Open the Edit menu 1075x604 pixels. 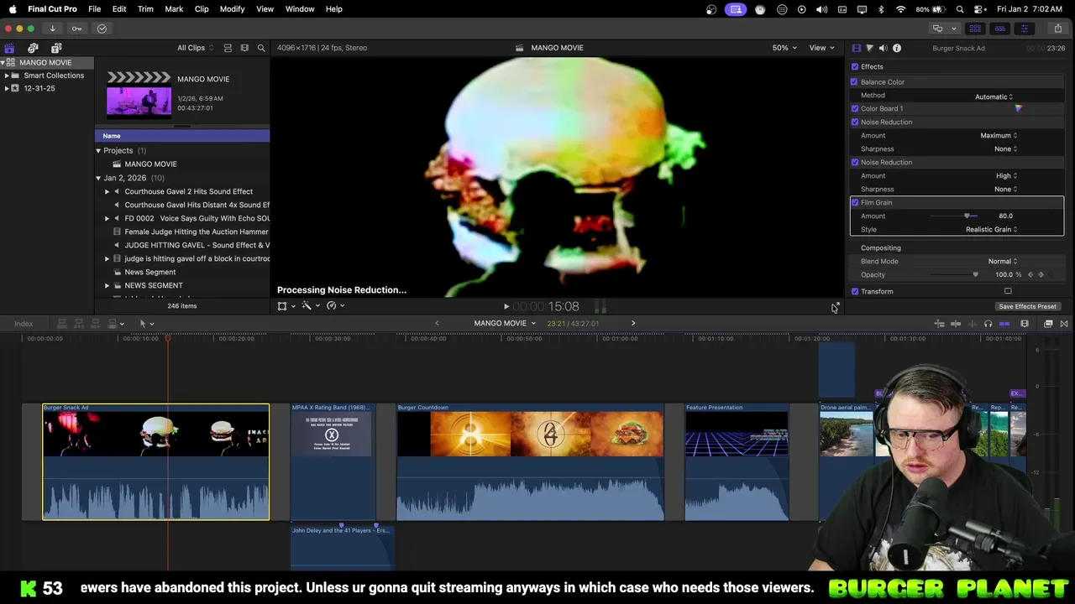(119, 9)
